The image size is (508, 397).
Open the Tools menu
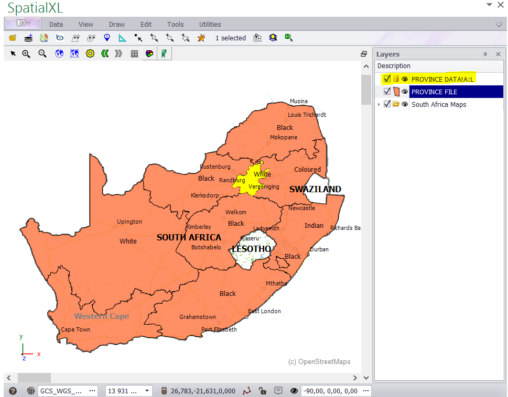pos(175,24)
